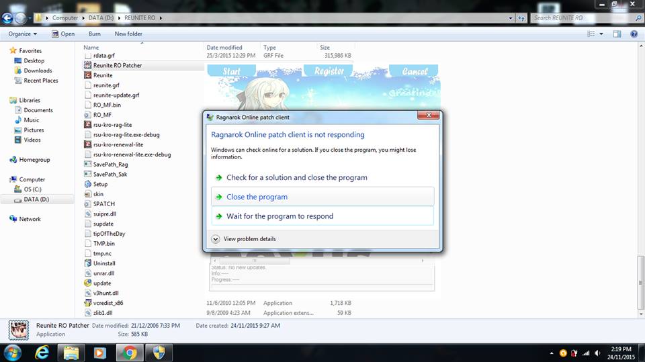
Task: Choose Wait for the program to respond
Action: tap(322, 216)
